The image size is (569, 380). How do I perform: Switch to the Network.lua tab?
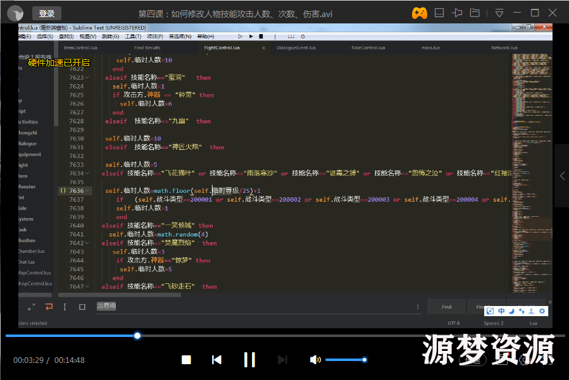pos(504,48)
